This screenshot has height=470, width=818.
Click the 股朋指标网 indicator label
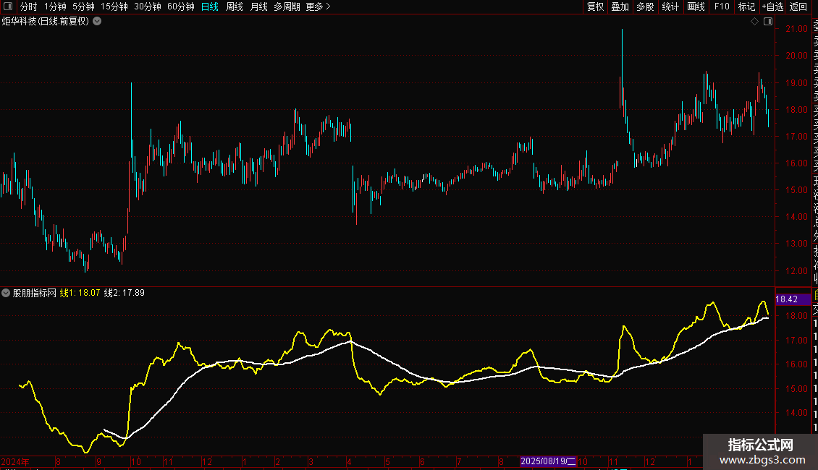(x=35, y=293)
